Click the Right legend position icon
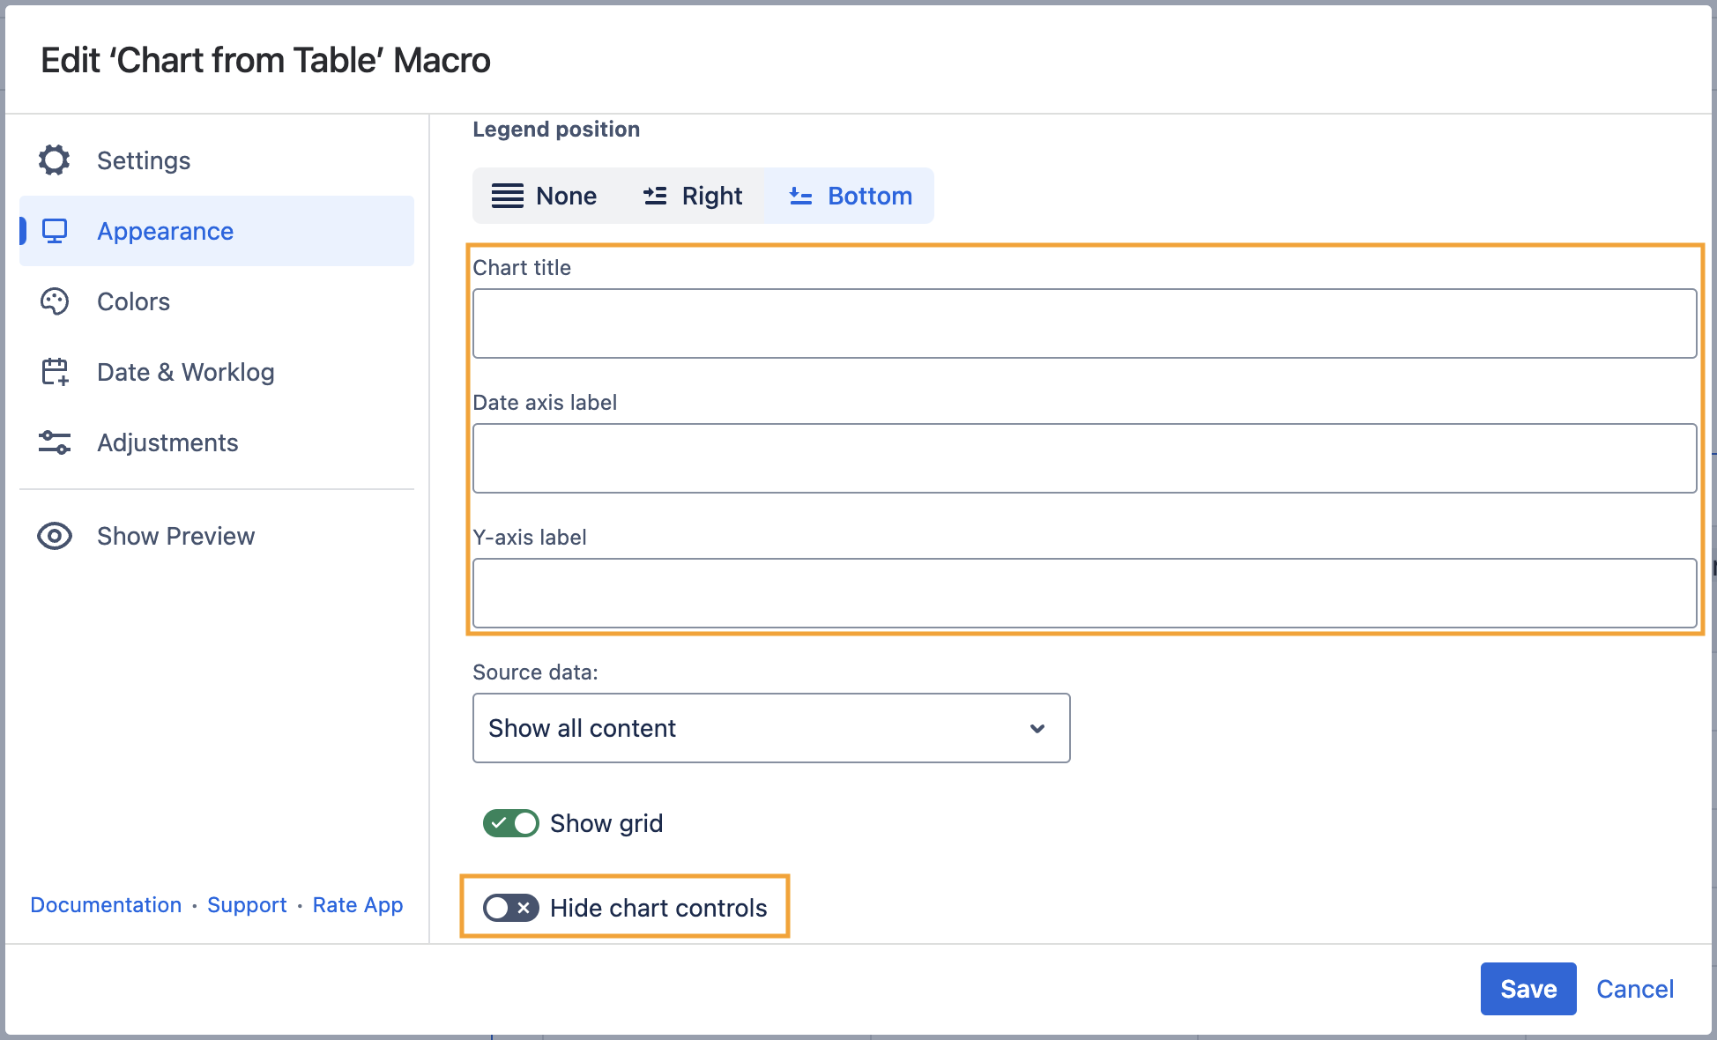This screenshot has height=1040, width=1717. [655, 196]
